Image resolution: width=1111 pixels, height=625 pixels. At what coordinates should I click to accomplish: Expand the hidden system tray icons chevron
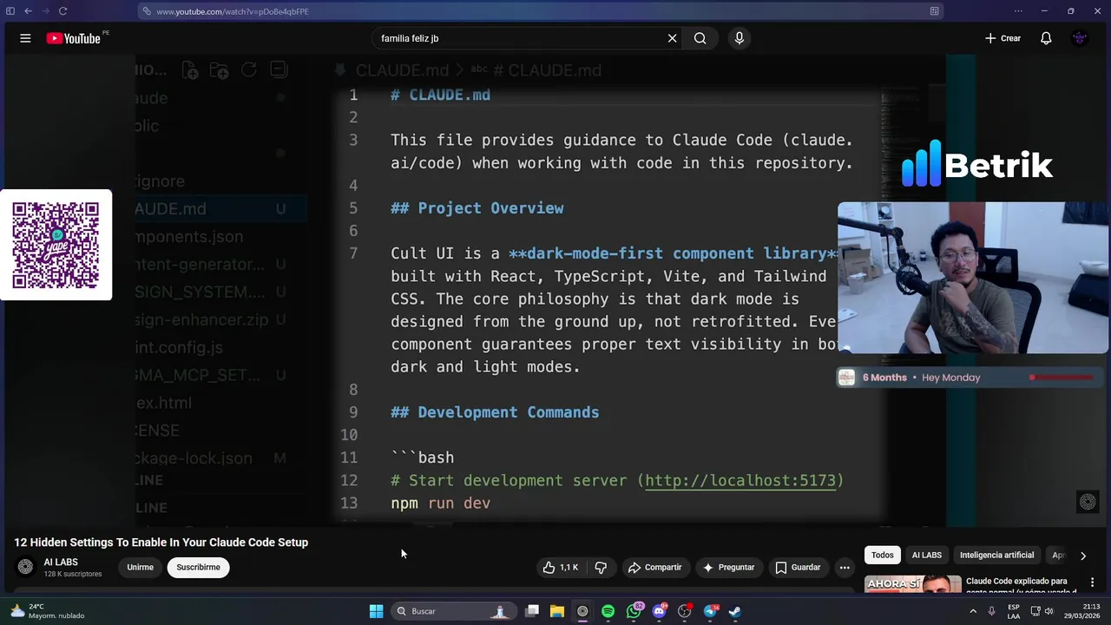pos(971,611)
